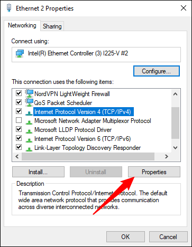Click the Microsoft Network Adapter Multiplexor Protocol icon
192x247 pixels.
click(x=29, y=122)
